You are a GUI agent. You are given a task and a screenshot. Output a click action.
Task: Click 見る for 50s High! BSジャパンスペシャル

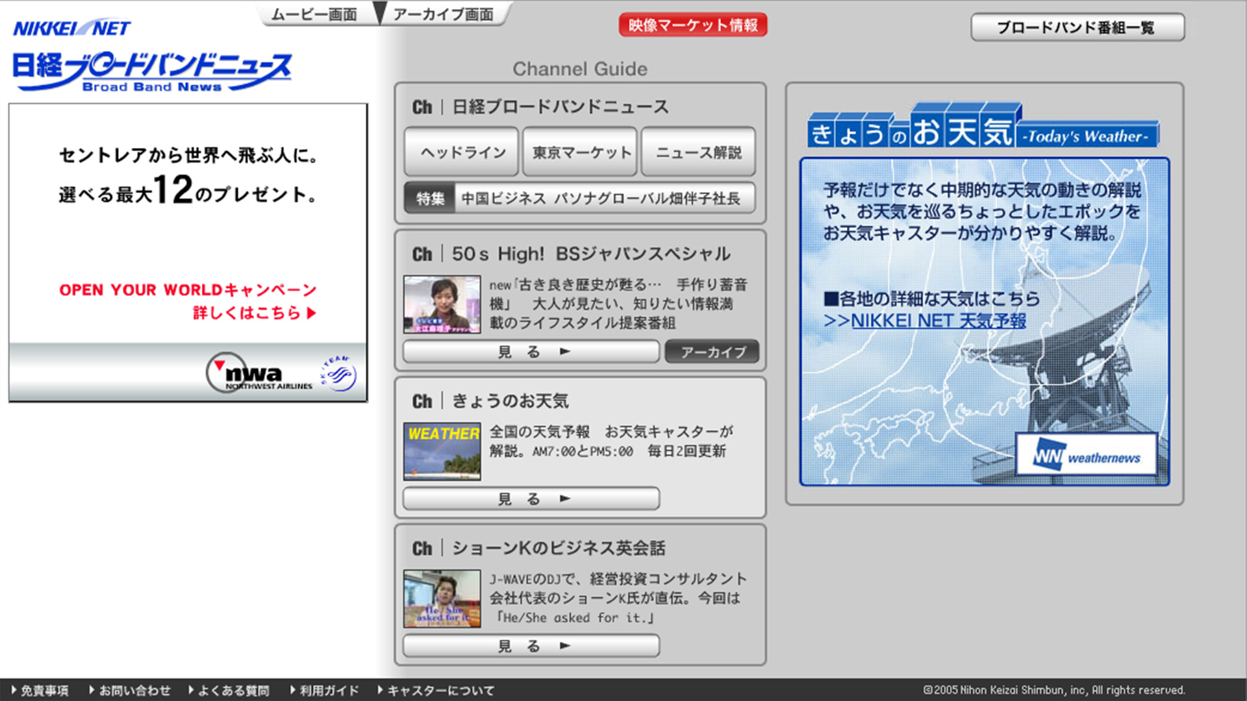click(531, 352)
